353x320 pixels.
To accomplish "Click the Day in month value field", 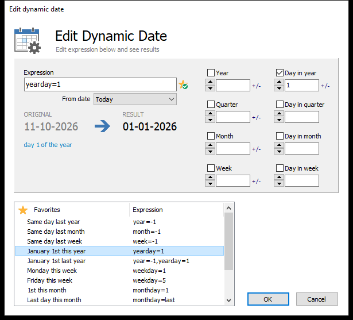I will click(302, 148).
